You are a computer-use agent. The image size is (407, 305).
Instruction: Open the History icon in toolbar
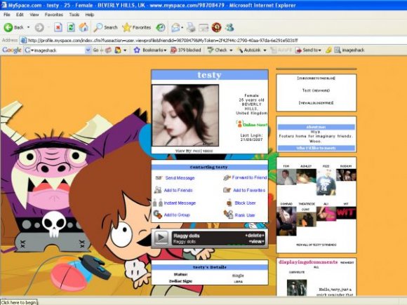tap(161, 27)
